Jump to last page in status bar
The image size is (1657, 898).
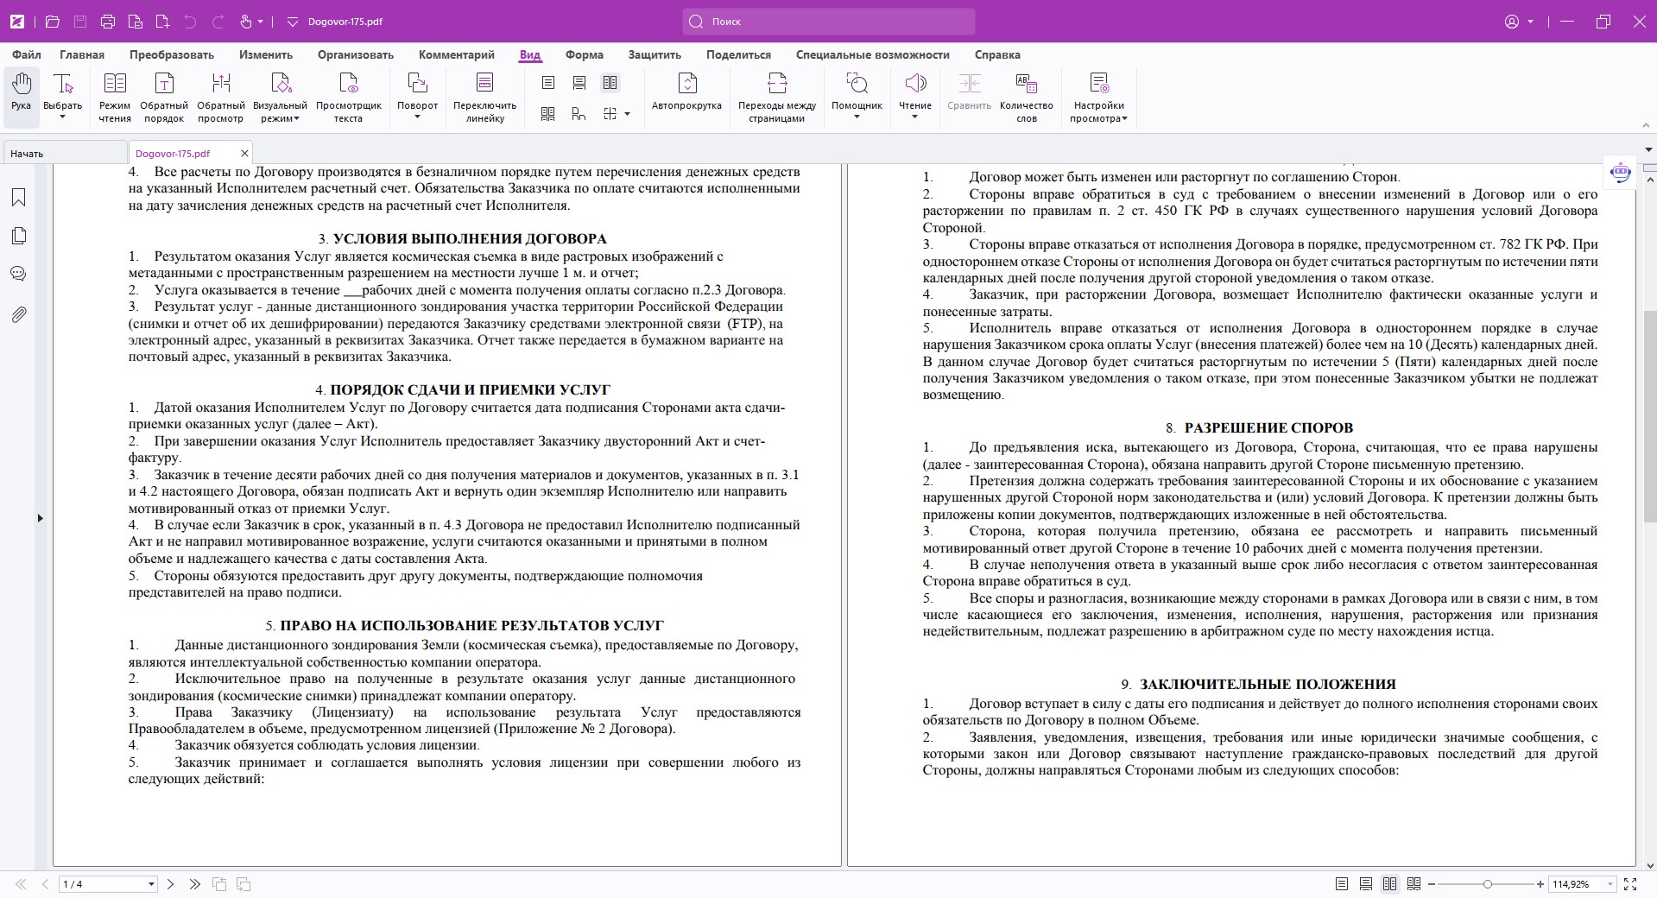click(194, 884)
